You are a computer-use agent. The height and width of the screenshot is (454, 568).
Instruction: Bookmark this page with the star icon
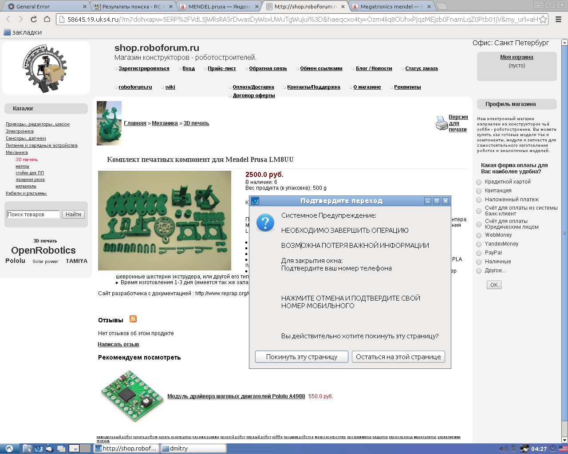543,19
